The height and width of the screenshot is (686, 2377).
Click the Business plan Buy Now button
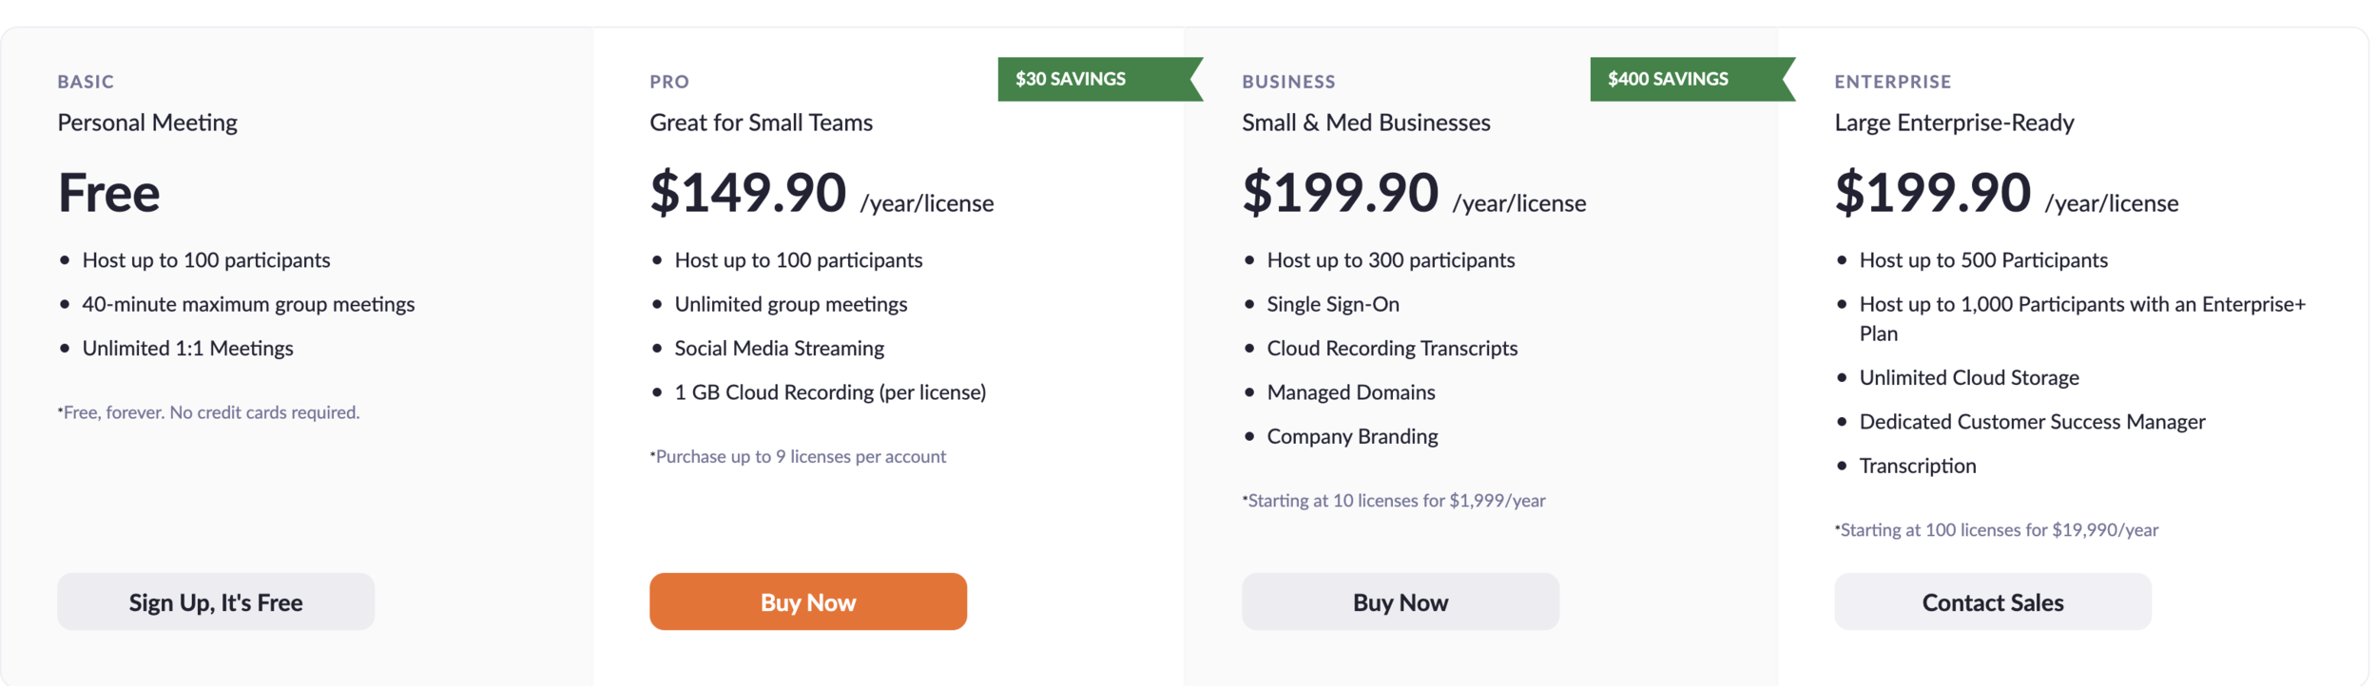click(x=1401, y=601)
